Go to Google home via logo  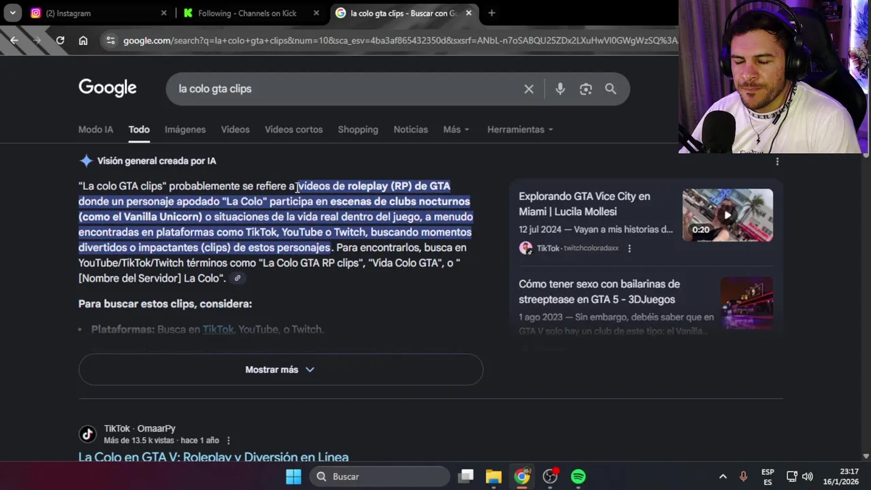coord(108,88)
